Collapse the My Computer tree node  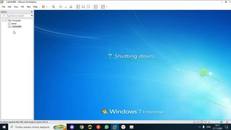pyautogui.click(x=3, y=21)
